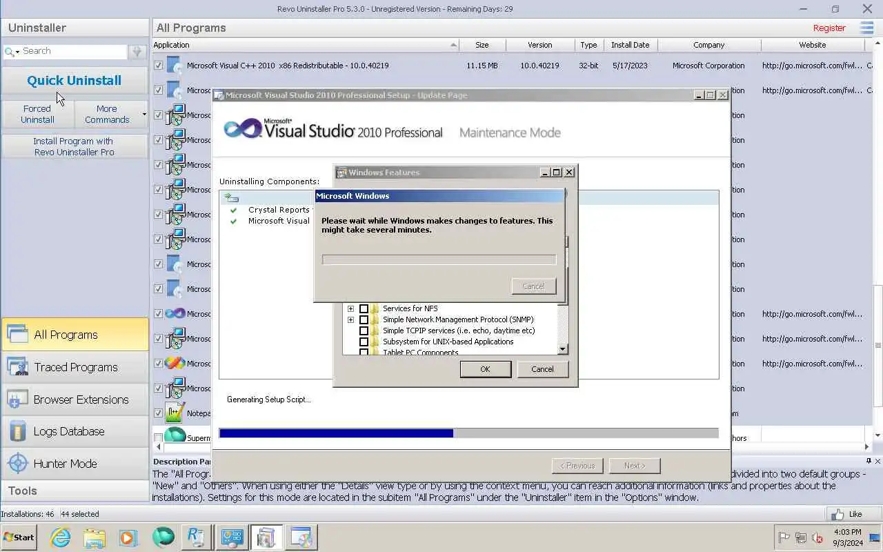Open the volume icon in system tray
This screenshot has width=883, height=552.
[818, 538]
